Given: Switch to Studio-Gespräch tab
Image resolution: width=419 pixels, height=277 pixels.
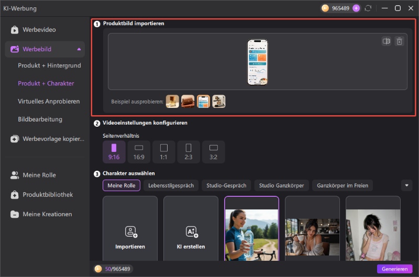Looking at the screenshot, I should tap(226, 185).
